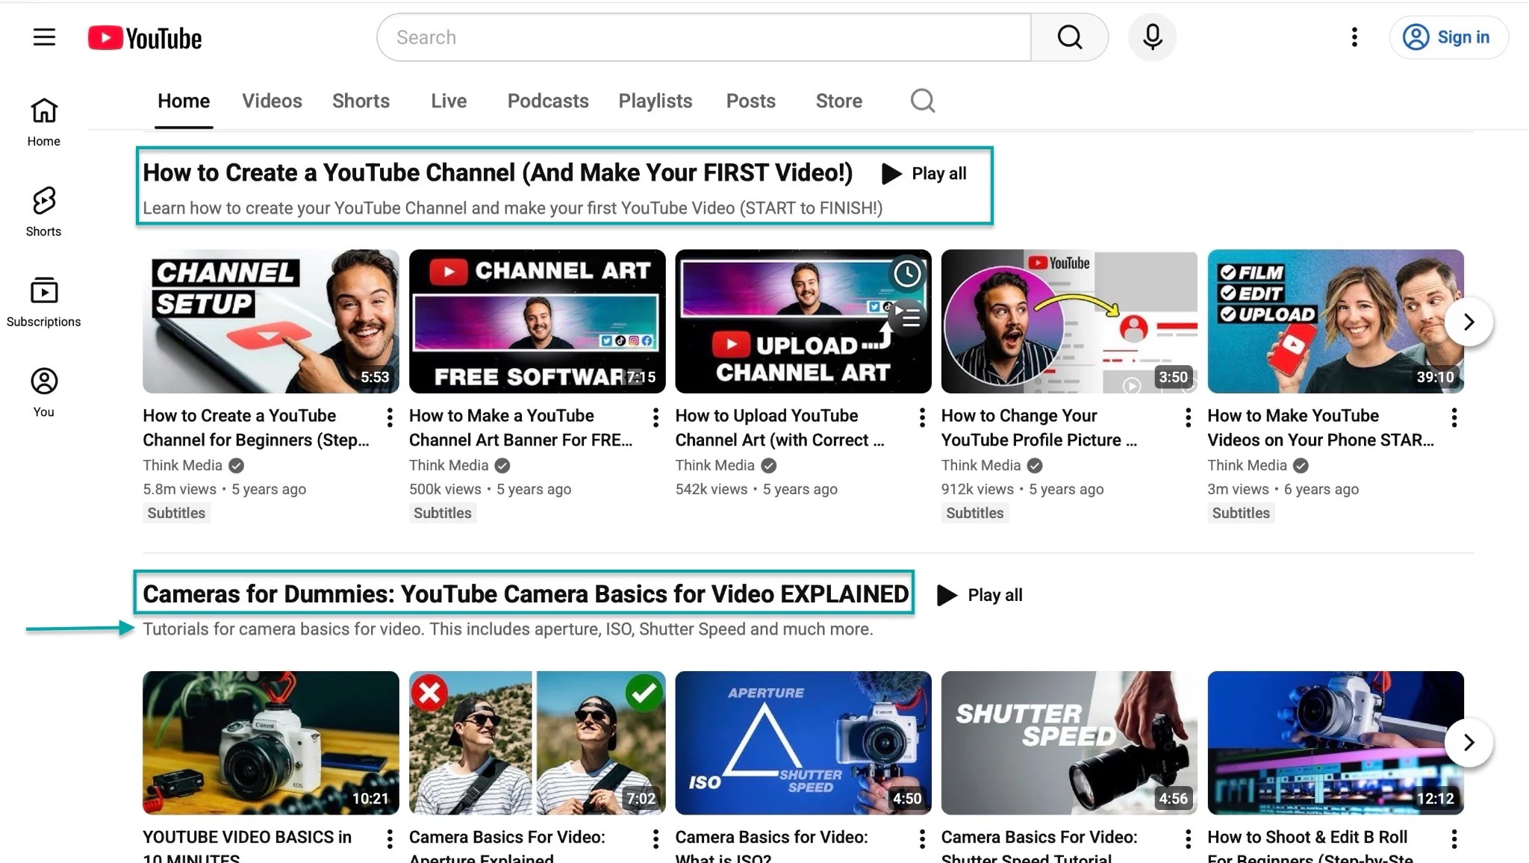Open options for Videos on Your Phone video

click(1454, 417)
